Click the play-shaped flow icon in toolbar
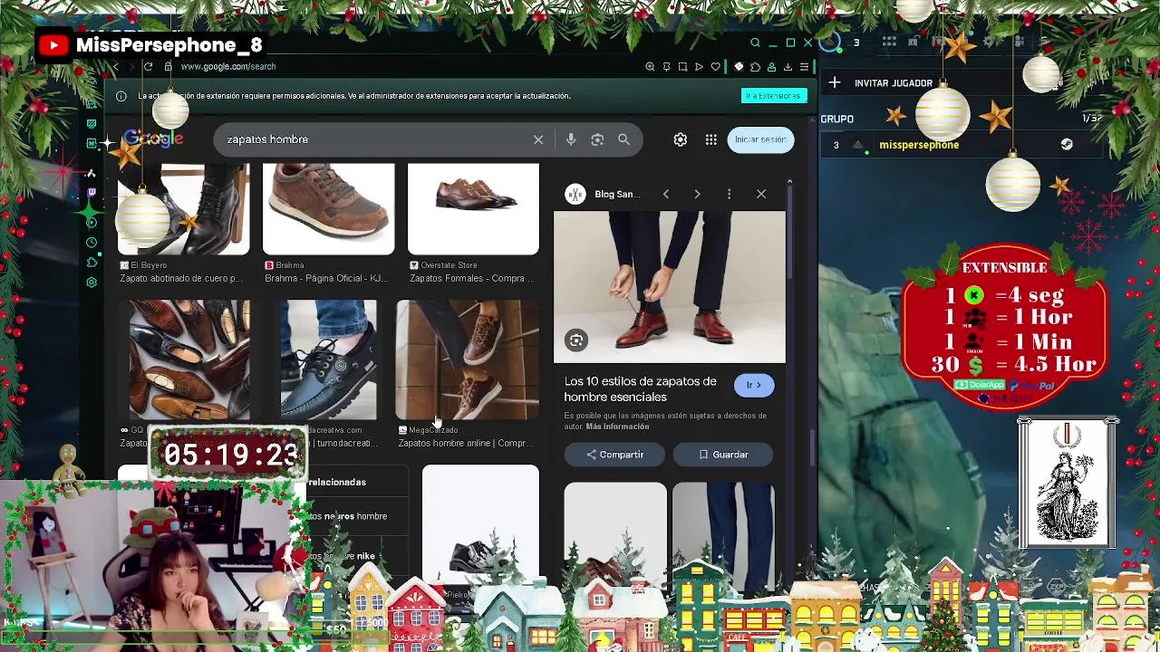 point(699,66)
